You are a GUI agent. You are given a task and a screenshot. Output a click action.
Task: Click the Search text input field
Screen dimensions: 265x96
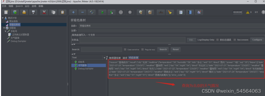click(101, 49)
